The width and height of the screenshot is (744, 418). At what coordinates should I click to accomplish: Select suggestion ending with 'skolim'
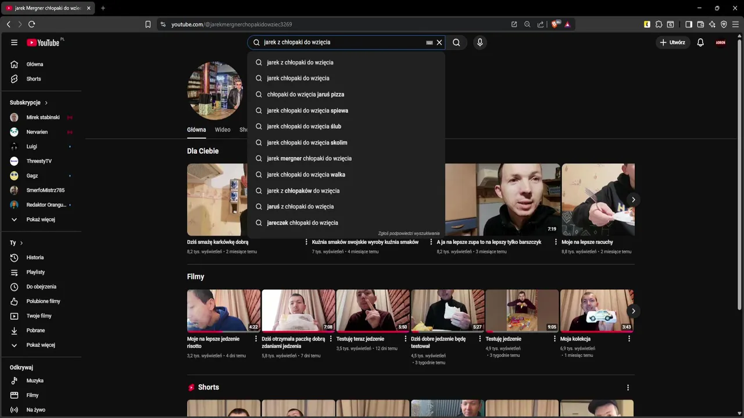click(346, 142)
